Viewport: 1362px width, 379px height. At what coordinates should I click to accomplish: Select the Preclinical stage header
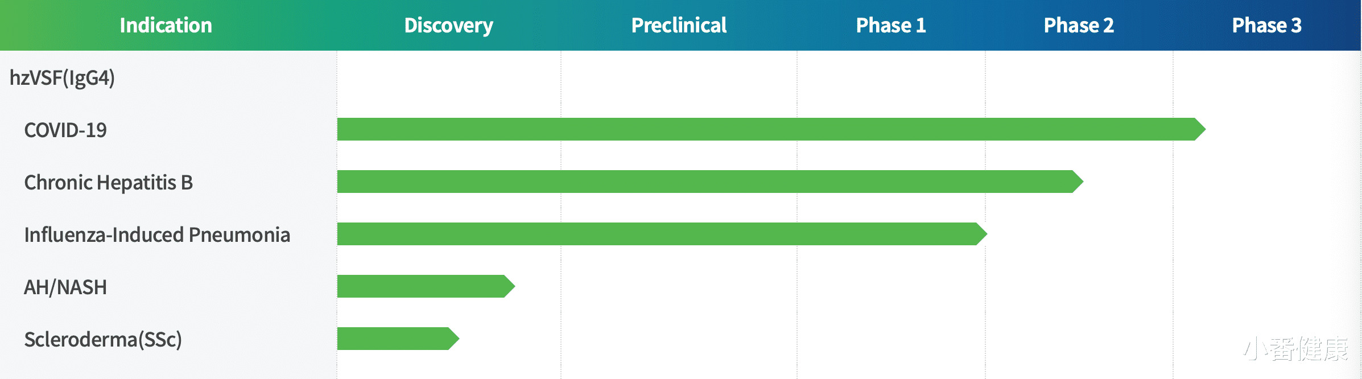click(x=679, y=26)
